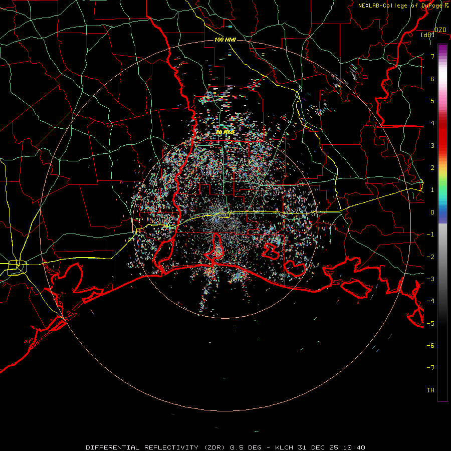Image resolution: width=451 pixels, height=451 pixels.
Task: Click the -7 tick on the dB scale
Action: (430, 368)
